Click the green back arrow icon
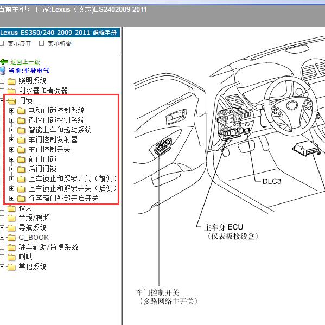Screen dimensions: 325x325 (x=4, y=62)
